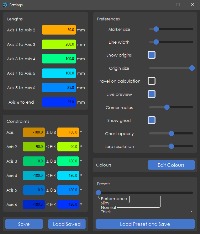
Task: Minimize the Settings window
Action: [x=164, y=5]
